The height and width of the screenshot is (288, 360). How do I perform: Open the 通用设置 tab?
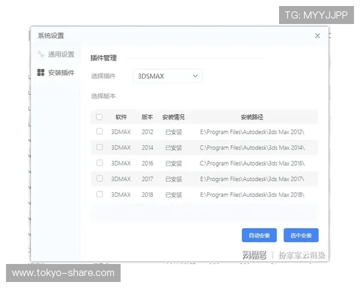point(56,55)
